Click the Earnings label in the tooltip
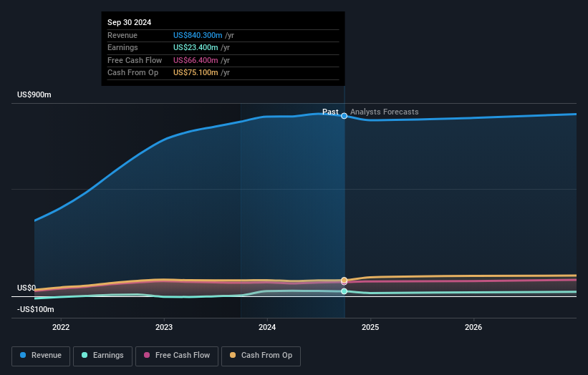 [122, 47]
